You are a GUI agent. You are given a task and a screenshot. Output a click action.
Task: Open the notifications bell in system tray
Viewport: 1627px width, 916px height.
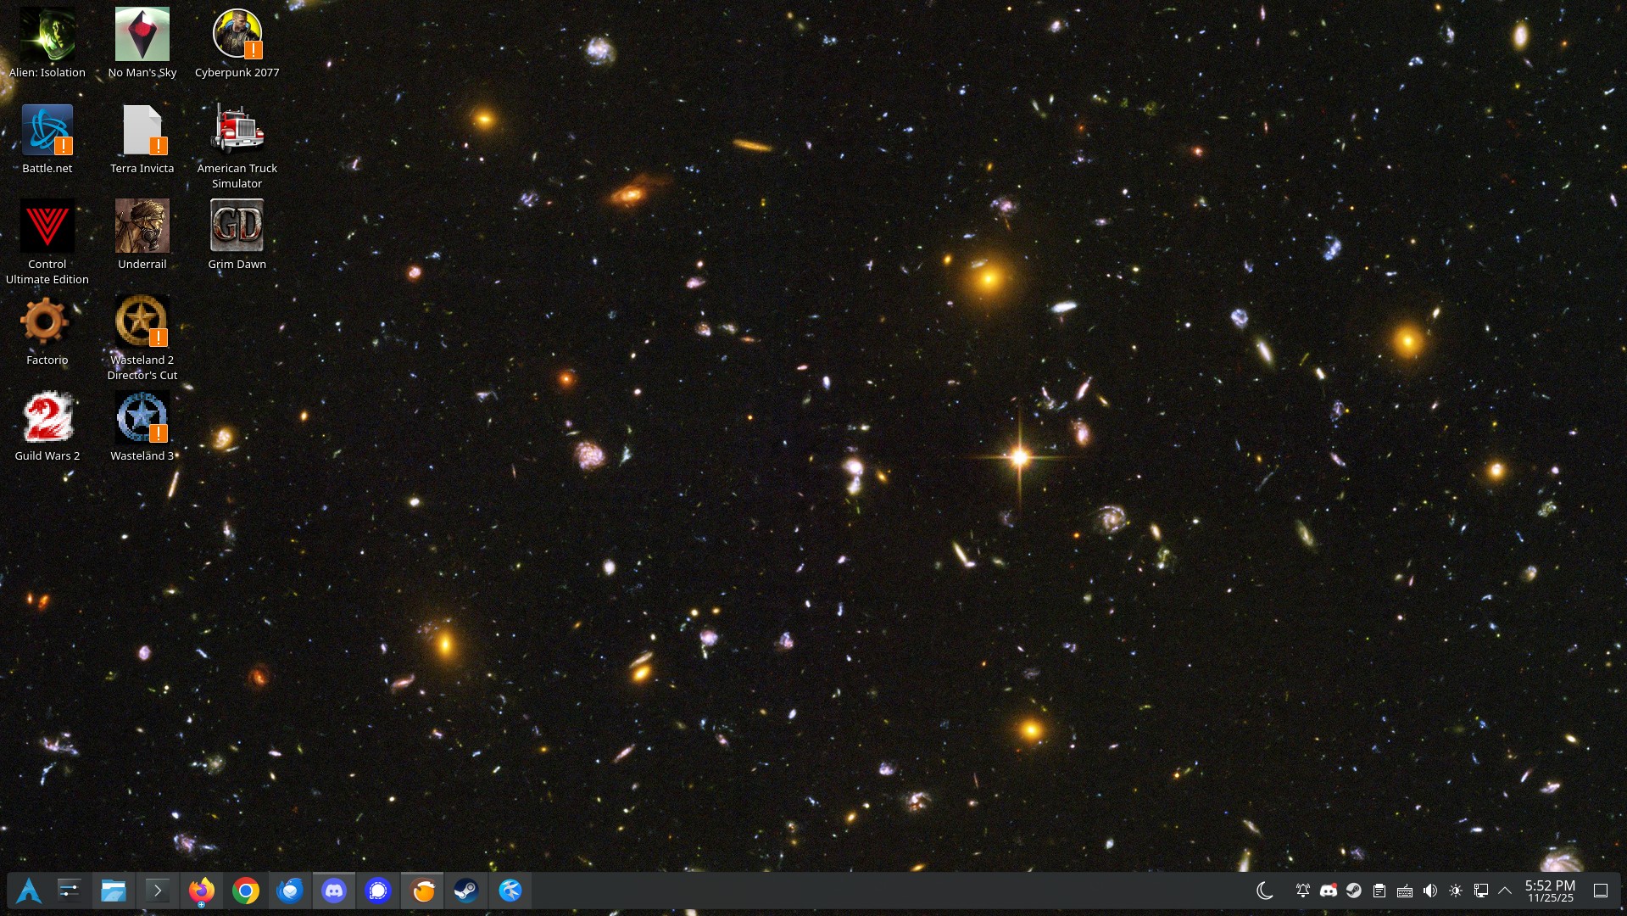tap(1303, 891)
